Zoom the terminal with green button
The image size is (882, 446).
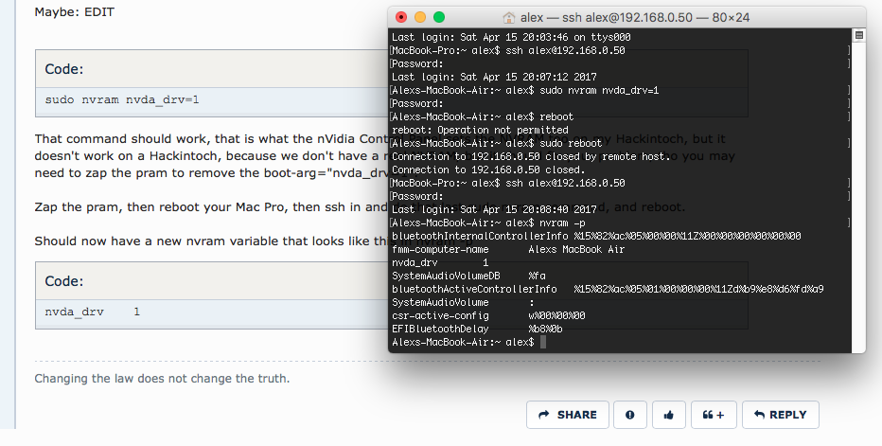(439, 17)
